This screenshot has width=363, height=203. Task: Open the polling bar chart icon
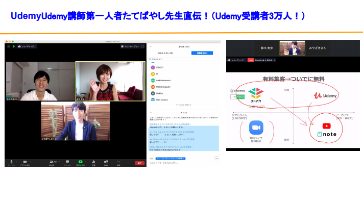(93, 162)
